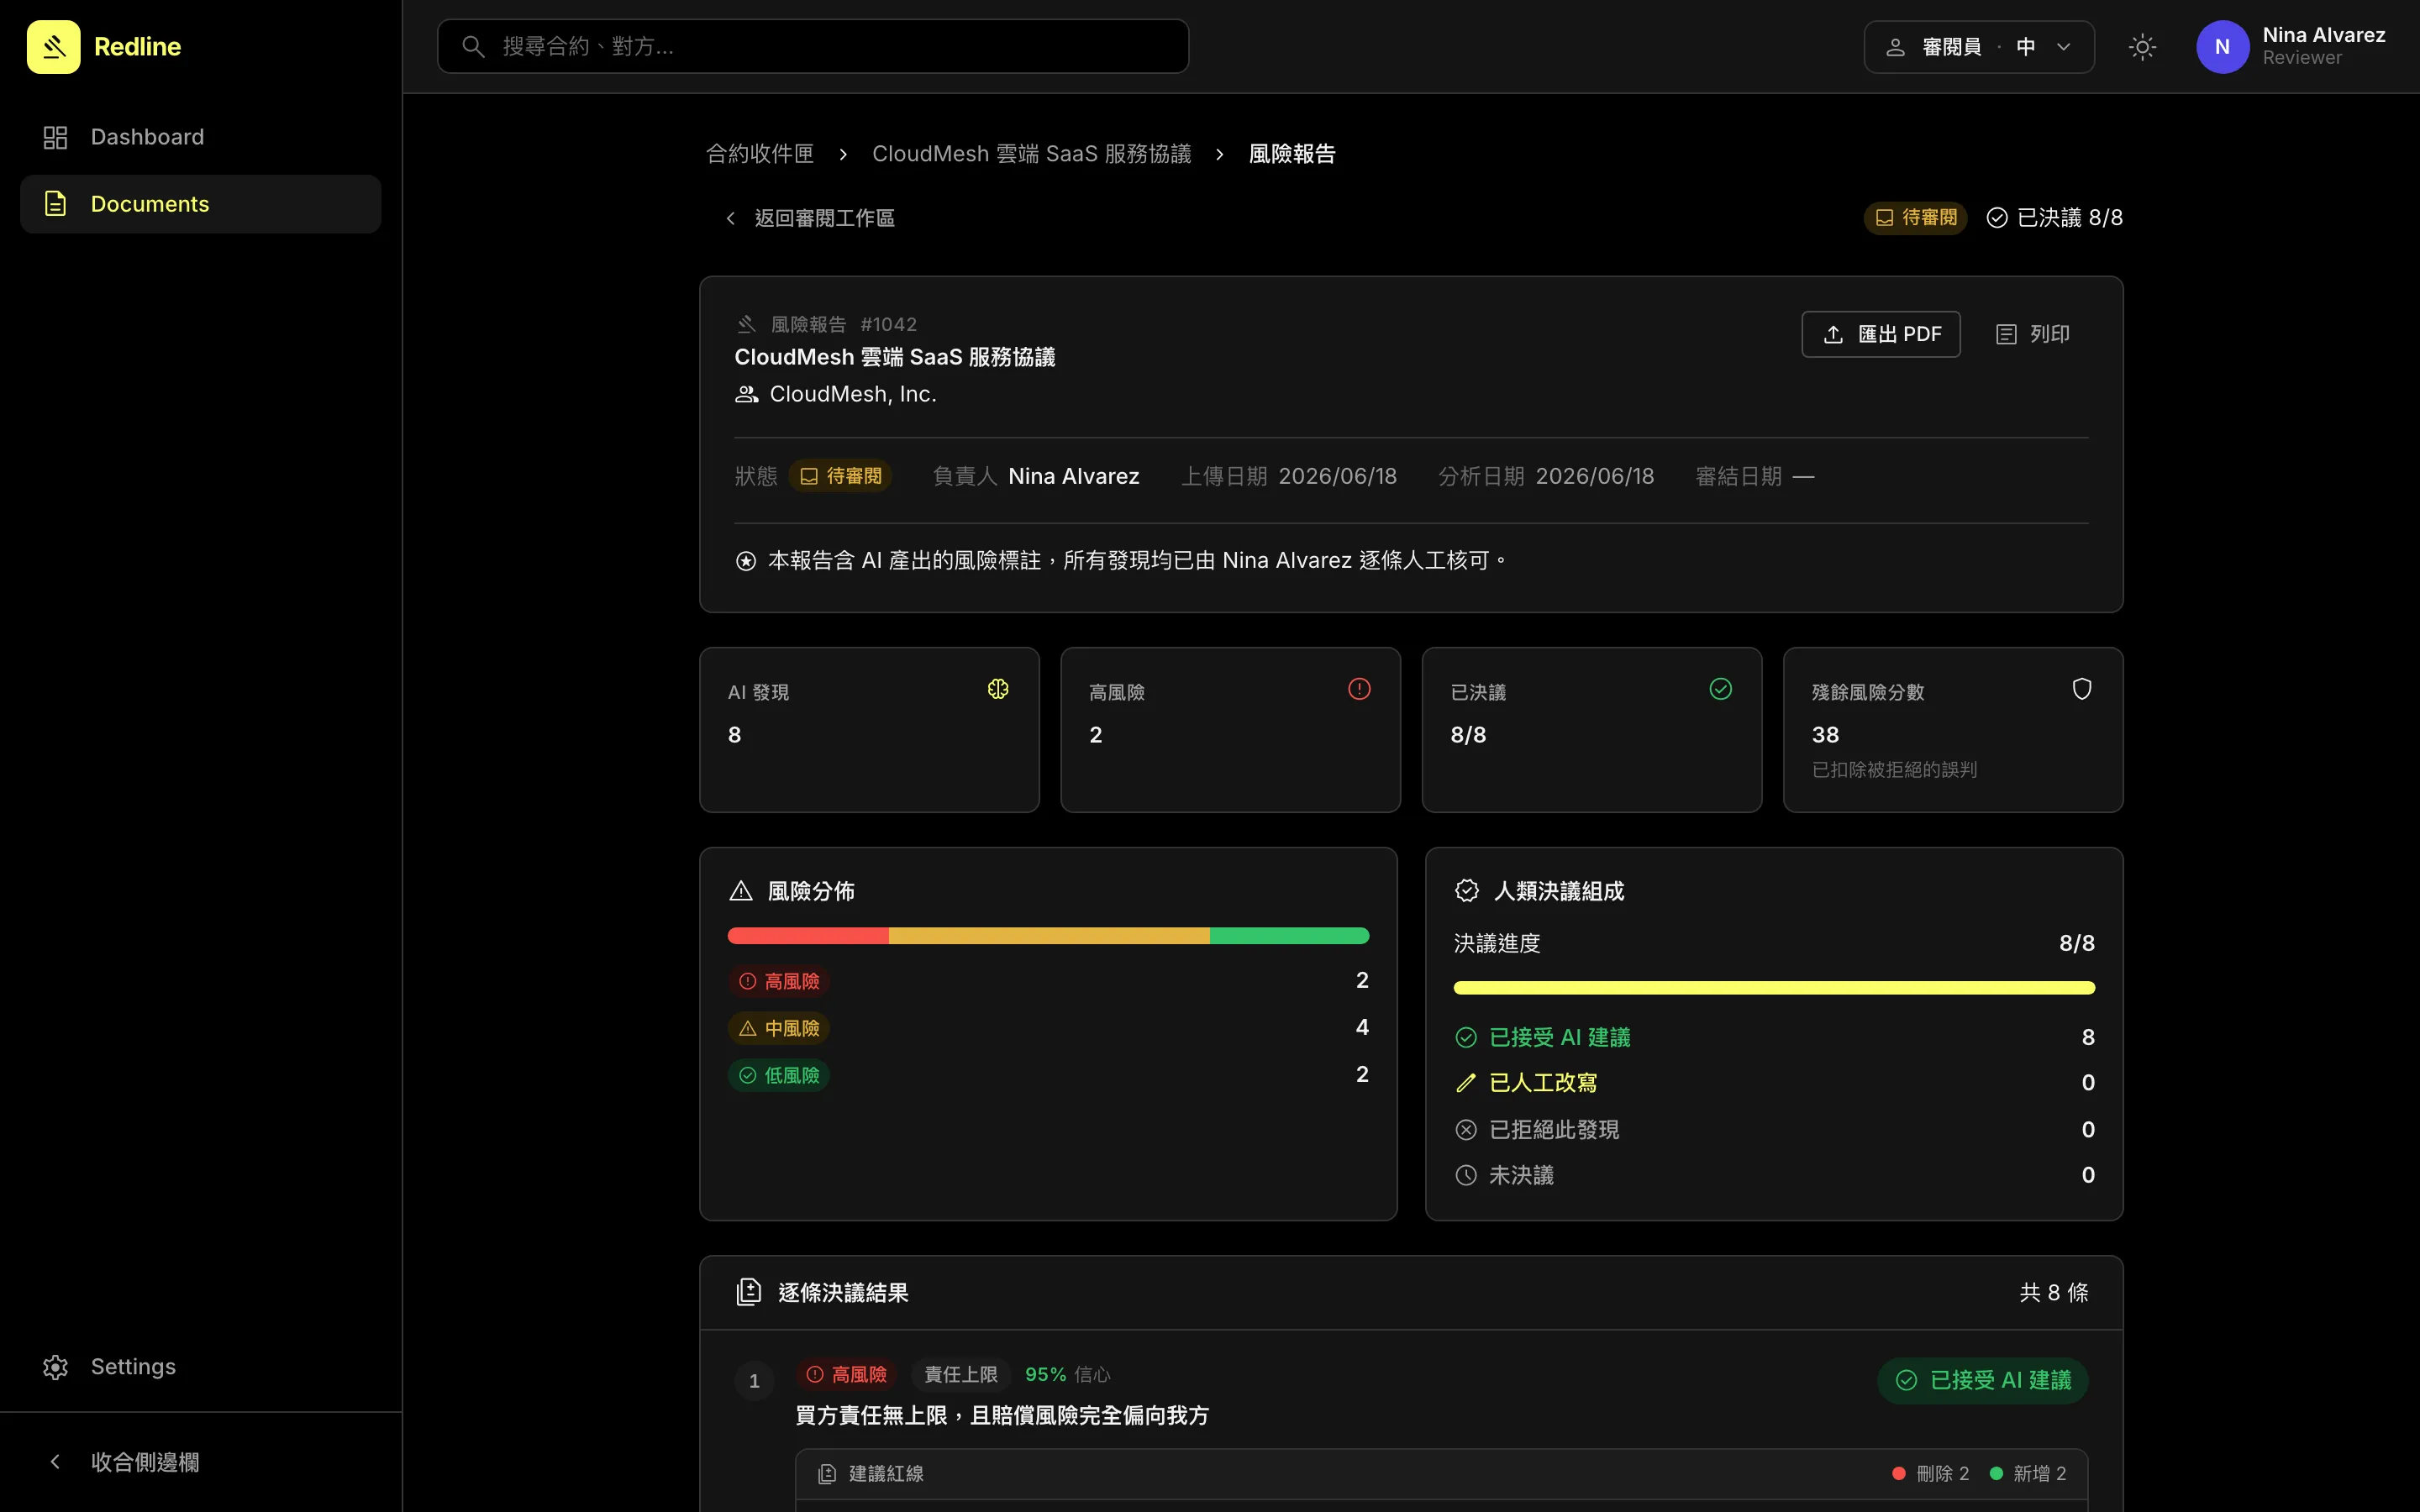
Task: Click the Nina Alvarez avatar circle
Action: [2222, 46]
